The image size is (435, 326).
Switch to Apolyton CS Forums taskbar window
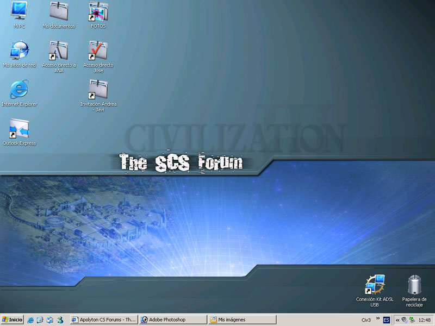104,319
